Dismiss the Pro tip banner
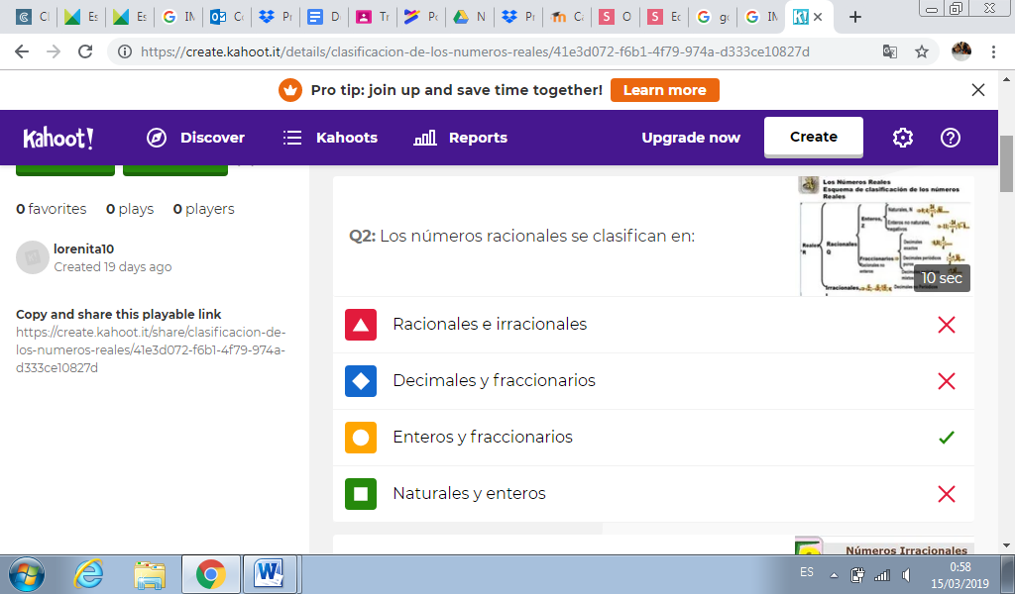The width and height of the screenshot is (1015, 594). tap(978, 90)
